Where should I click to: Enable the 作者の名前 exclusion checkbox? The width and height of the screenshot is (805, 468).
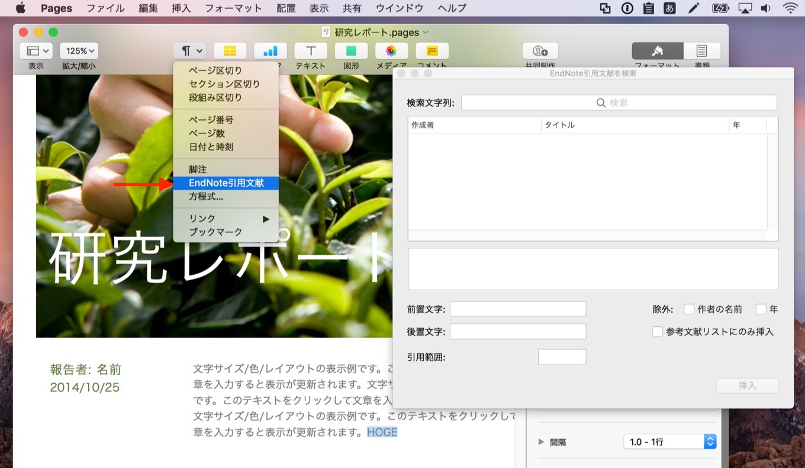[x=688, y=308]
